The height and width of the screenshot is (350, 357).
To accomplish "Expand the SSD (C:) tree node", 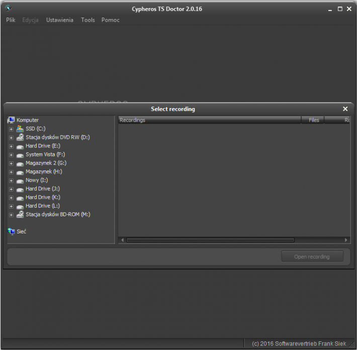I will click(x=11, y=129).
